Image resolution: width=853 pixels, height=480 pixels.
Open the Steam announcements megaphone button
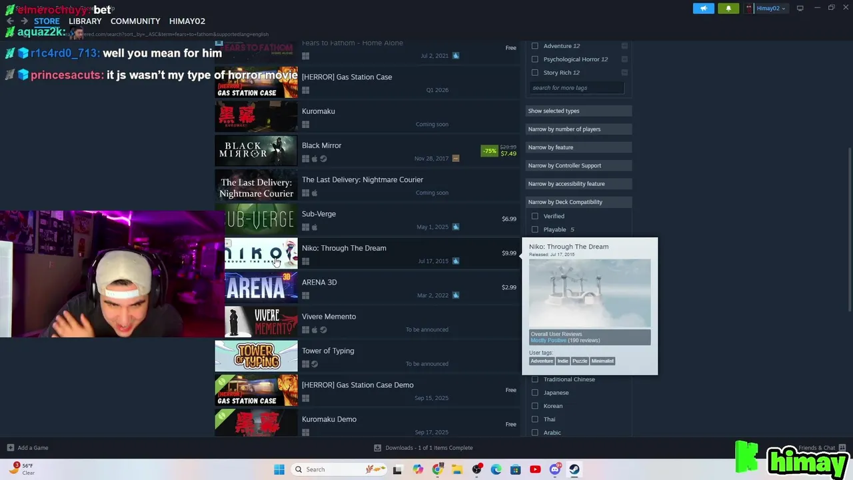[x=703, y=8]
